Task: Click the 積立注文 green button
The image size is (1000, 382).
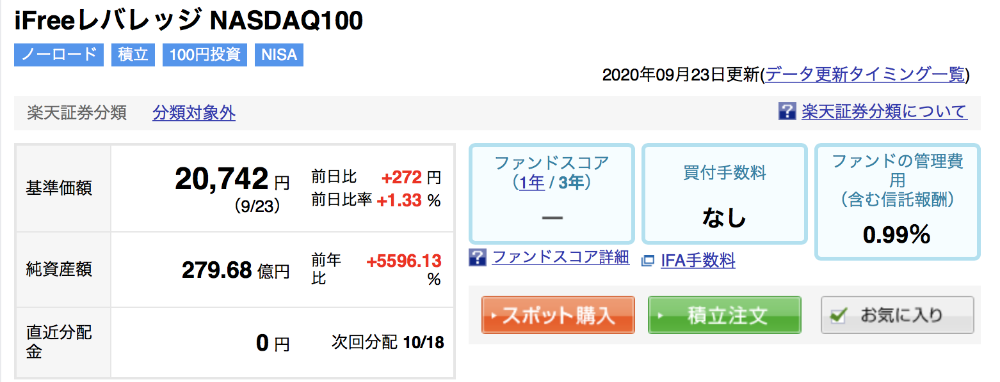Action: pyautogui.click(x=725, y=315)
